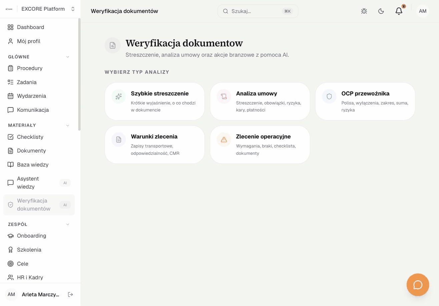Image resolution: width=439 pixels, height=306 pixels.
Task: Click the Analiza umowy scroll icon
Action: [x=224, y=97]
